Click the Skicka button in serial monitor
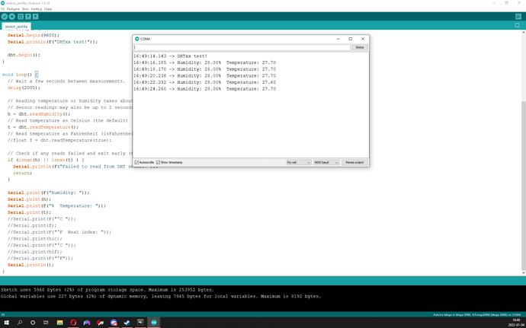 [x=360, y=47]
